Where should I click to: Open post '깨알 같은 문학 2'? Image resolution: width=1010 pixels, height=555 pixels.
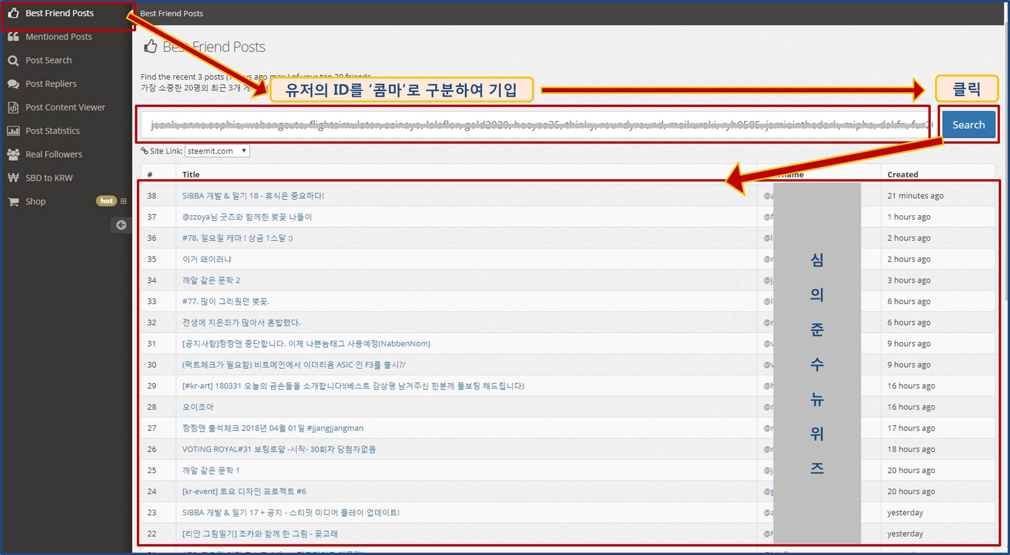[211, 280]
